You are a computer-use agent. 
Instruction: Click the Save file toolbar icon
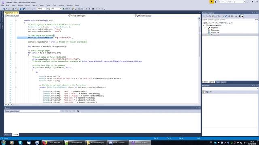tap(21, 9)
